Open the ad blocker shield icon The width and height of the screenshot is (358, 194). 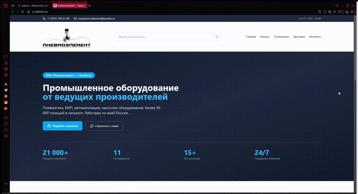coord(330,12)
